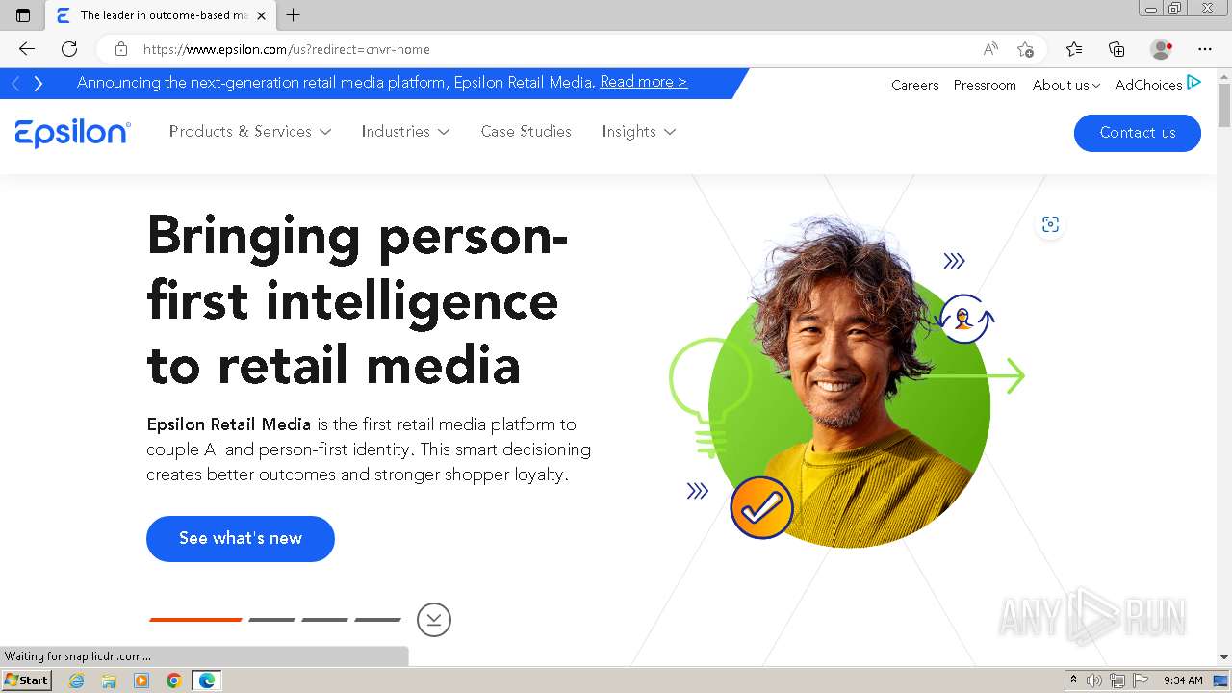Click the visual search icon on image
Image resolution: width=1232 pixels, height=693 pixels.
coord(1050,224)
